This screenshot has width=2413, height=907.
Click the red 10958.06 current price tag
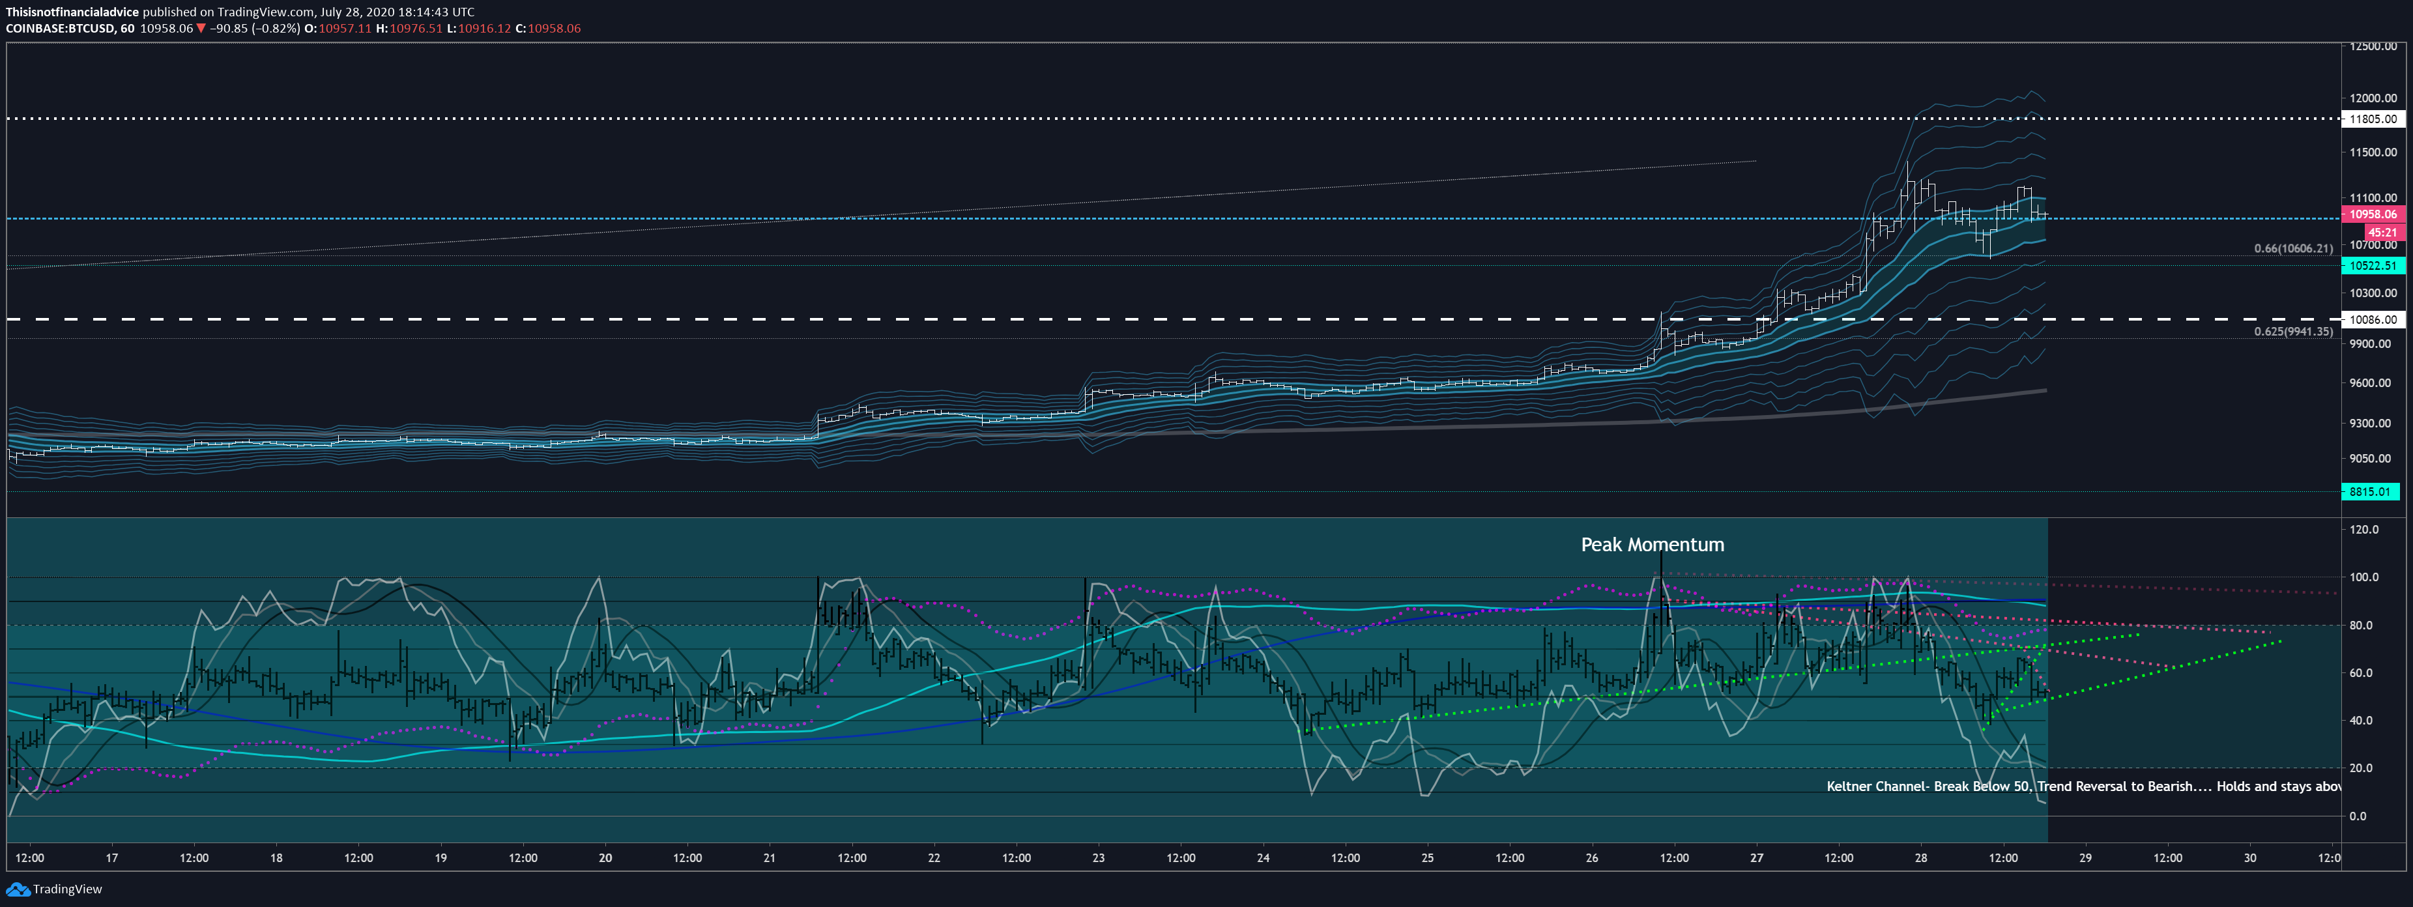tap(2373, 214)
